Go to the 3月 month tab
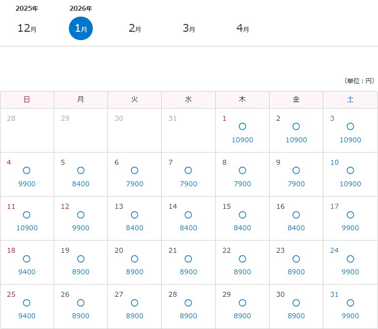 tap(189, 28)
